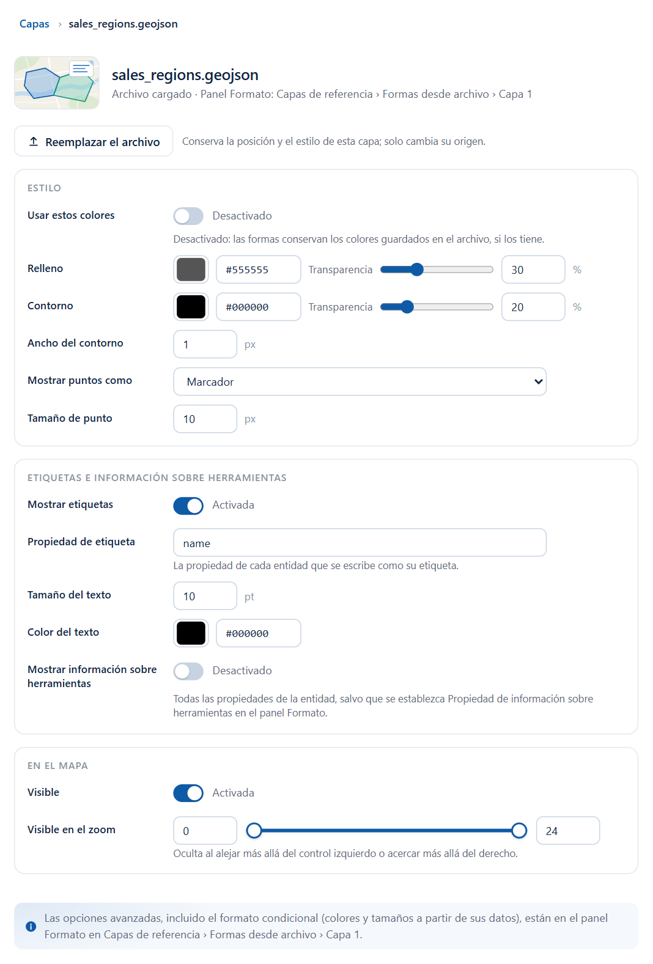The width and height of the screenshot is (653, 964).
Task: Enable Mostrar información sobre herramientas switch
Action: pos(188,671)
